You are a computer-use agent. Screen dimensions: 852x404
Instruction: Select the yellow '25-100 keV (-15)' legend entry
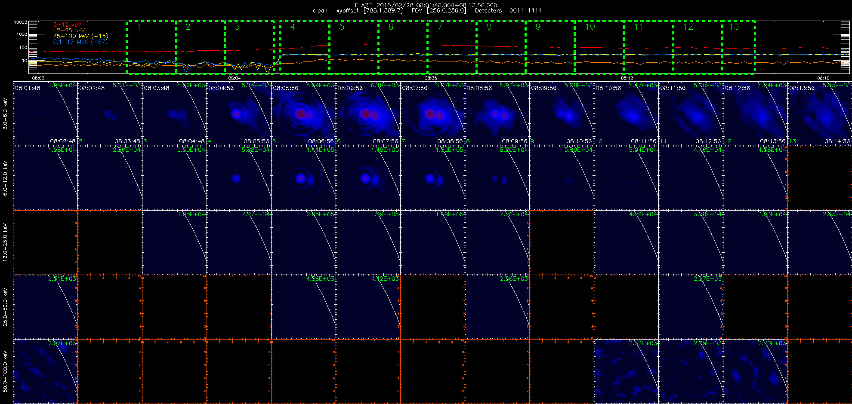[80, 36]
